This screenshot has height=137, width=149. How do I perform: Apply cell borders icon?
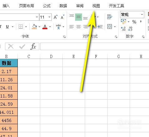point(21,27)
